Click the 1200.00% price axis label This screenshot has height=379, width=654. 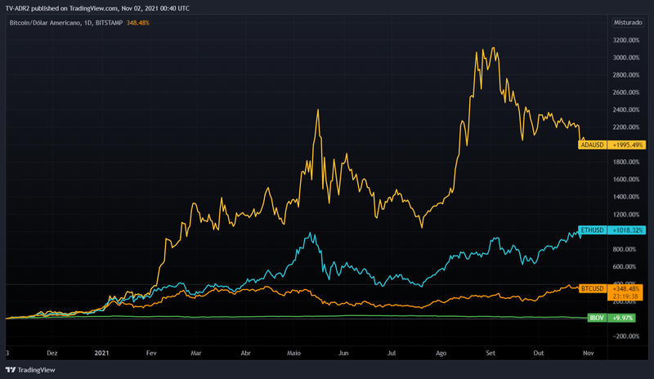point(626,214)
